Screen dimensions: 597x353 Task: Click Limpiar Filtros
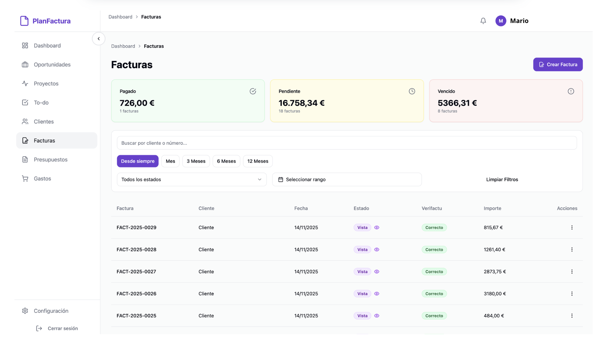pyautogui.click(x=502, y=179)
